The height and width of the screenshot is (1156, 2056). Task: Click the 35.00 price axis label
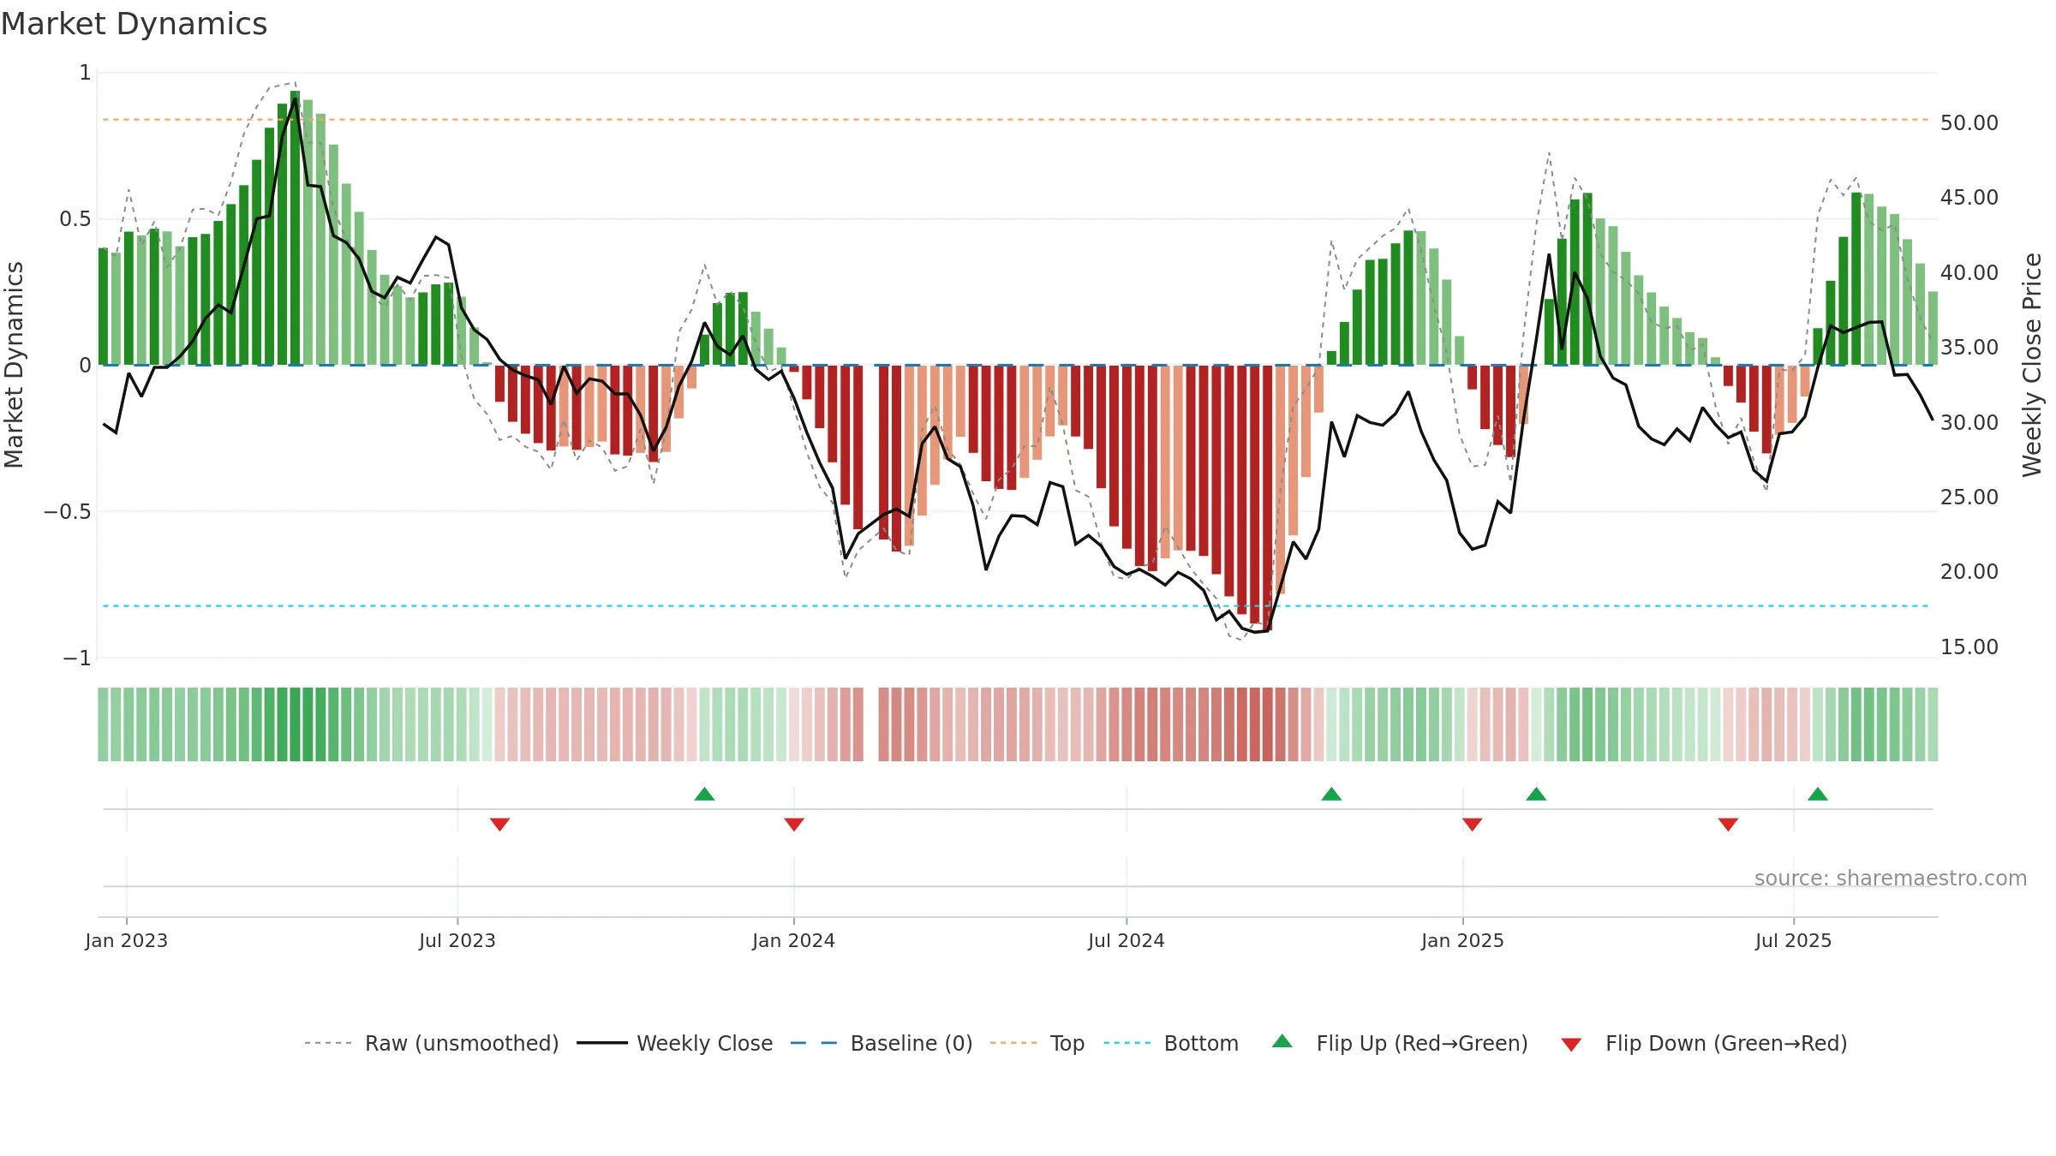click(x=1969, y=348)
